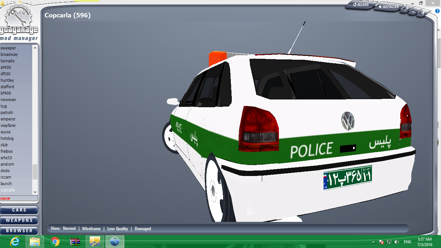
Task: Switch to the Weapons category
Action: [x=19, y=221]
